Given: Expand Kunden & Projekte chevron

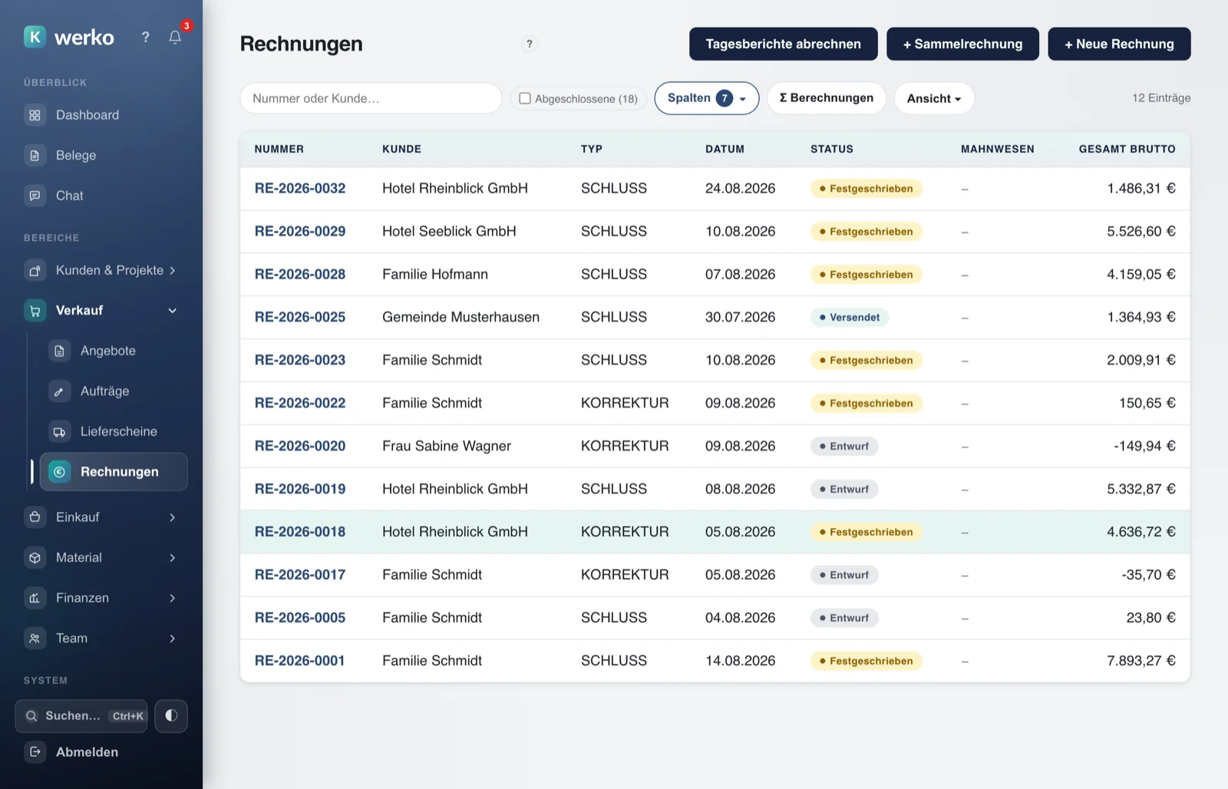Looking at the screenshot, I should coord(173,270).
